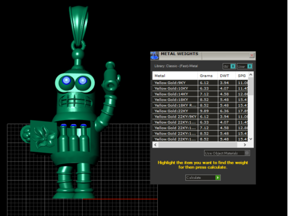
Task: Click 7.12 grams in Yellow Gold:14KY row
Action: click(208, 94)
